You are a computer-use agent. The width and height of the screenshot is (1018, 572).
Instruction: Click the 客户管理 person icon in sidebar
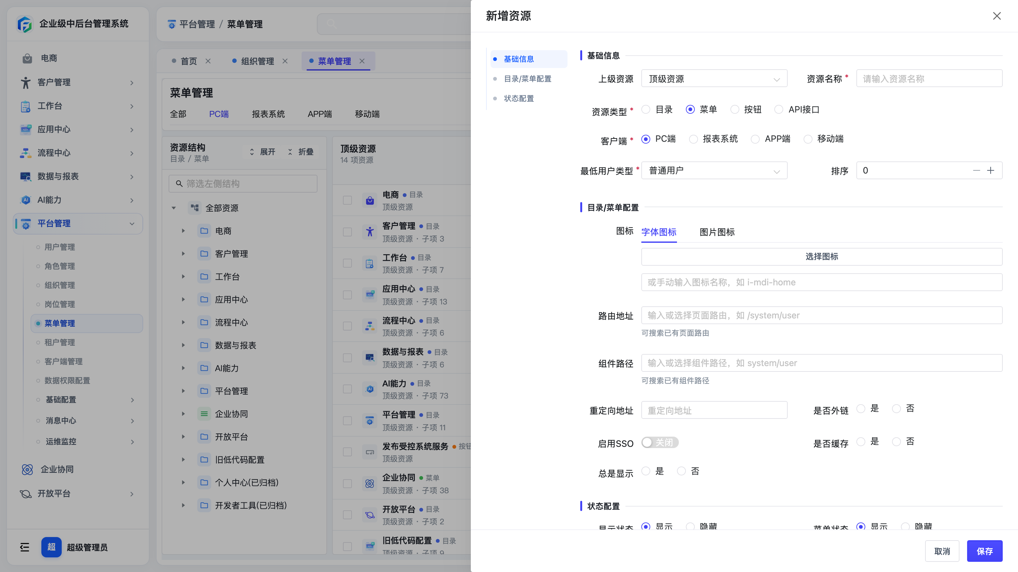(x=25, y=83)
